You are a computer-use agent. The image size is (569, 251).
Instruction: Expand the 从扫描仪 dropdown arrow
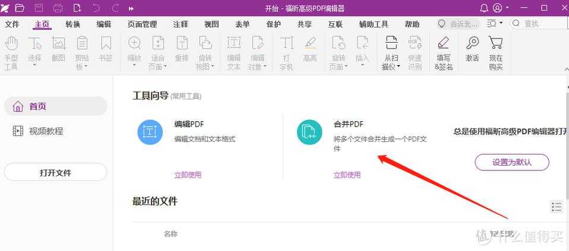399,66
